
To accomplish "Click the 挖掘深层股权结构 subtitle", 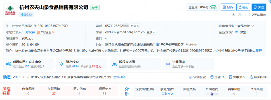I will 130,66.
